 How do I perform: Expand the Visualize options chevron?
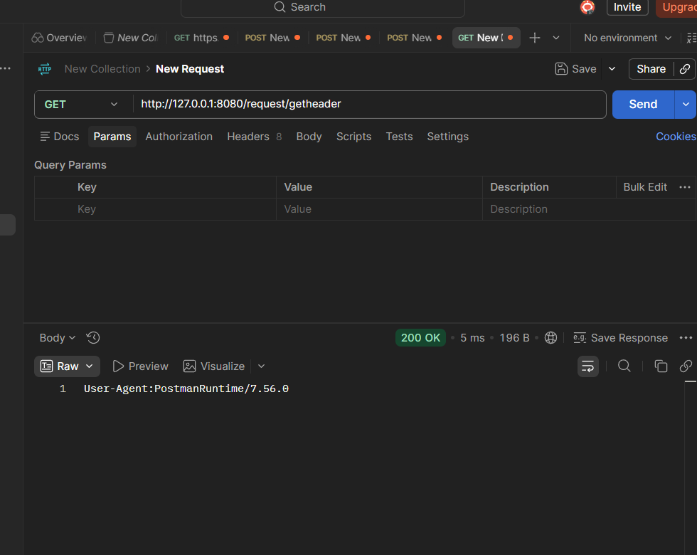(262, 366)
